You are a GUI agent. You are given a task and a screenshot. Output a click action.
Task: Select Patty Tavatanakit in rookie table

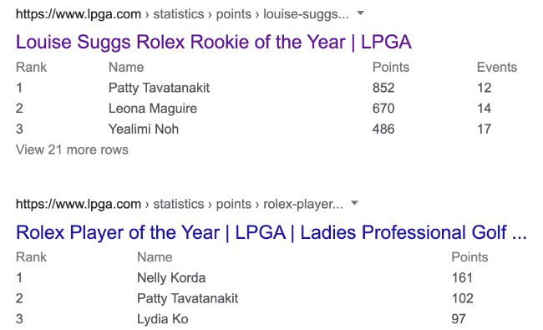tap(159, 88)
